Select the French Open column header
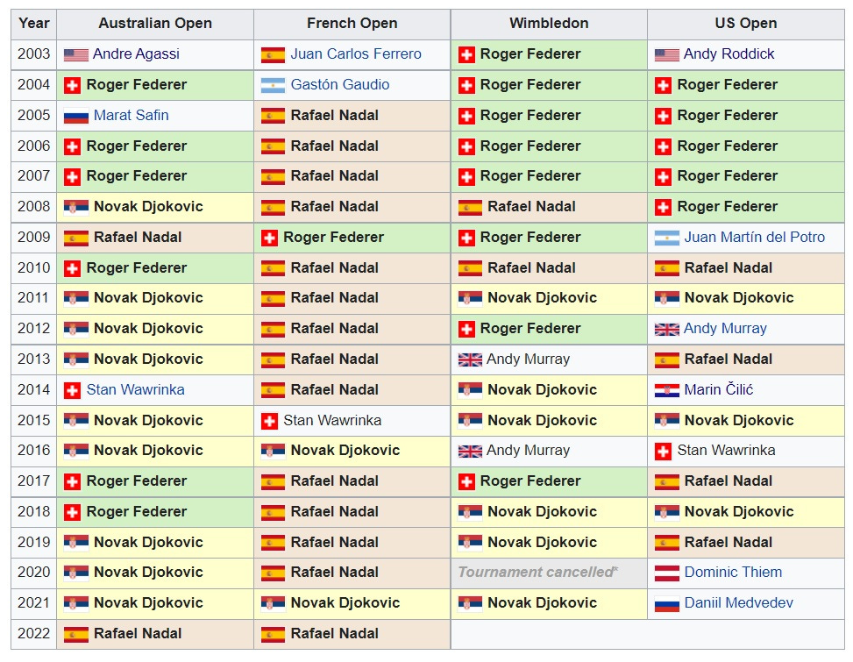The width and height of the screenshot is (853, 662). 352,24
